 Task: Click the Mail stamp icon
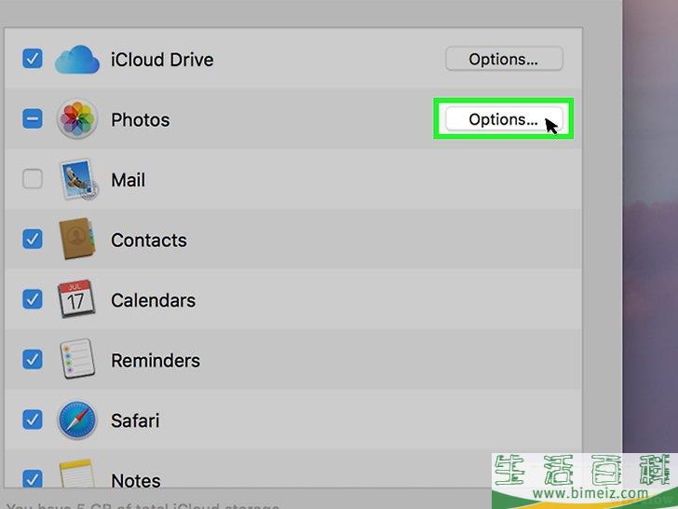tap(78, 179)
